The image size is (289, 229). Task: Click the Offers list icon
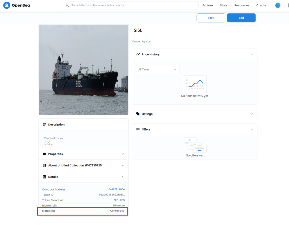[138, 129]
